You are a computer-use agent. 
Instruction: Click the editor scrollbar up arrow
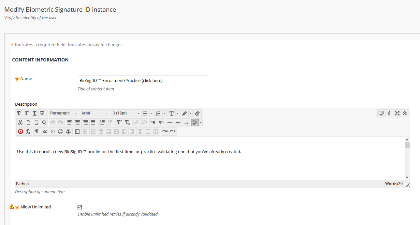(407, 139)
